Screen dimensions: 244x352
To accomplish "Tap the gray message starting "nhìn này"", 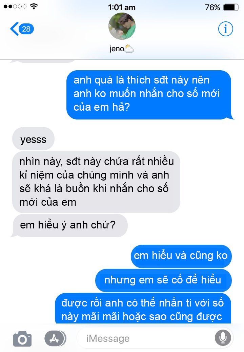I will 96,182.
